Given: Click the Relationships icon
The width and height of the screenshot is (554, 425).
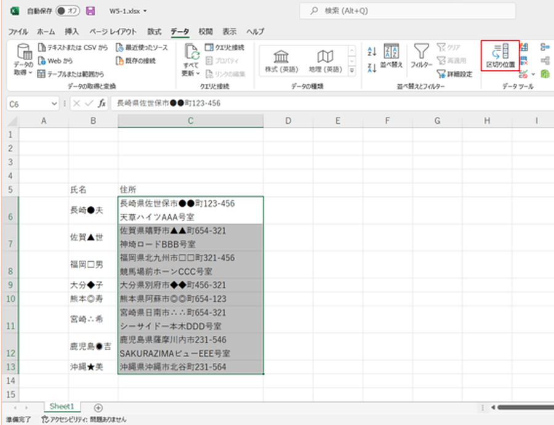Looking at the screenshot, I should (x=545, y=61).
